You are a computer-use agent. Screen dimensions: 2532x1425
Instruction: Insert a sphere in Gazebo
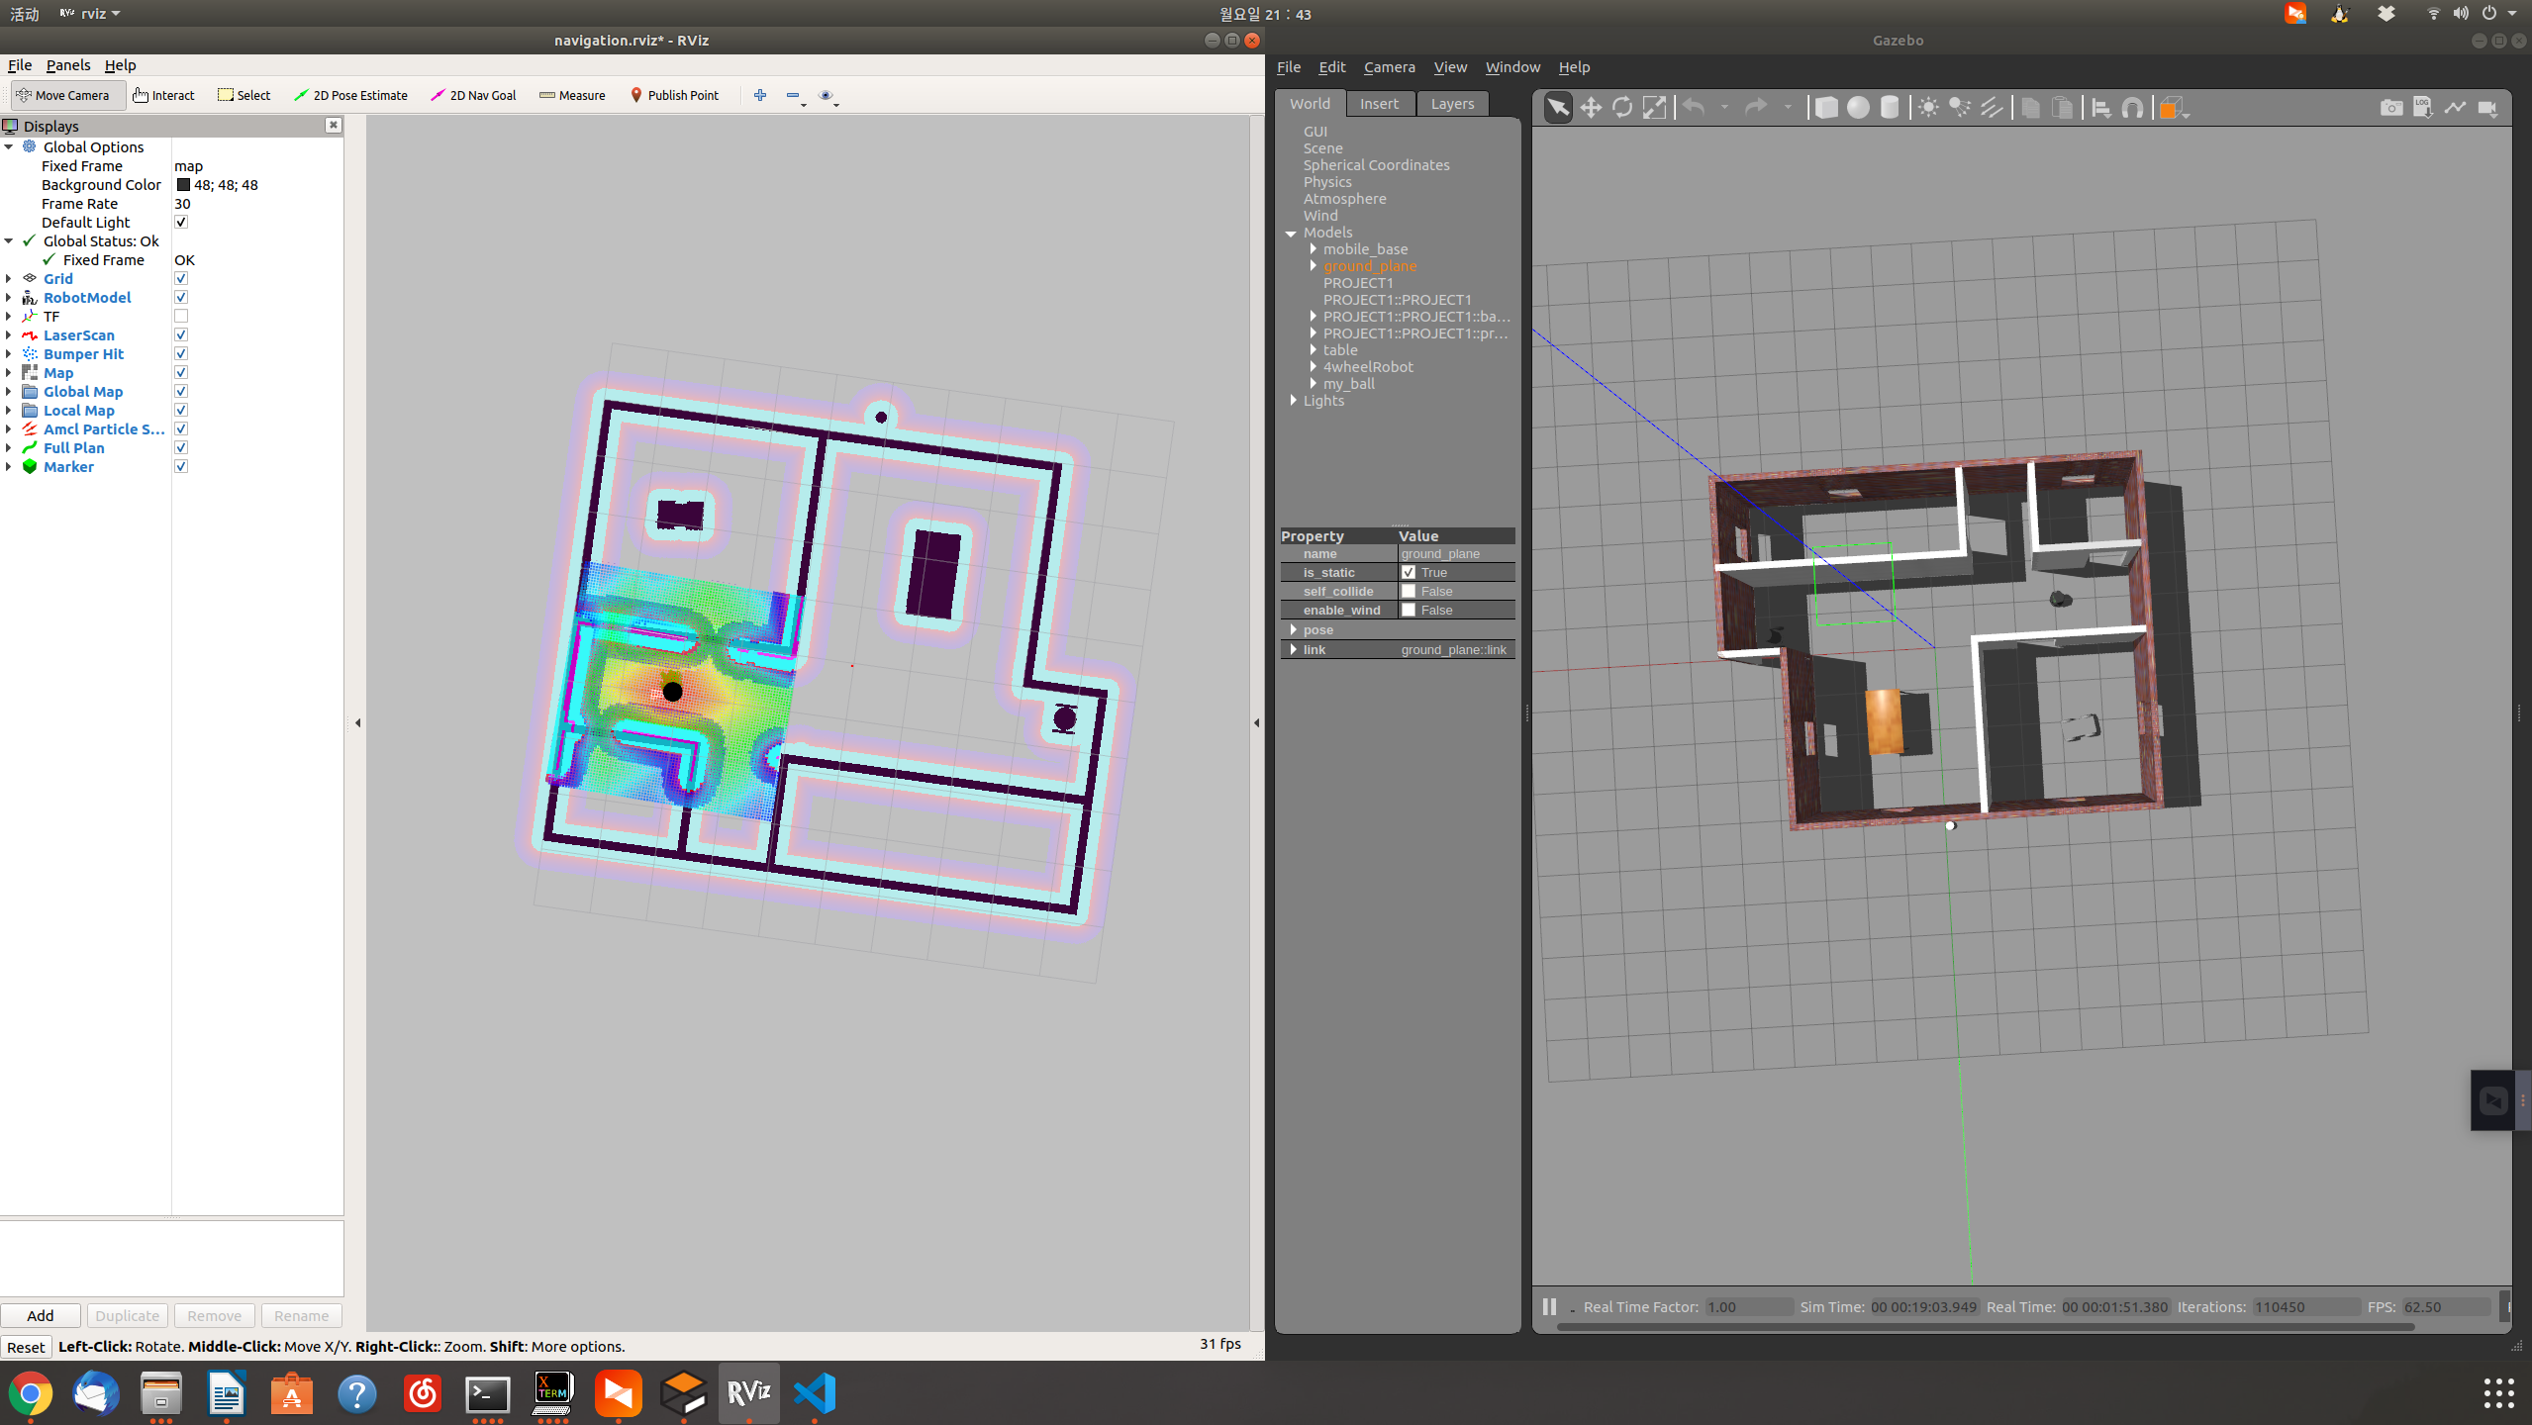pos(1858,107)
